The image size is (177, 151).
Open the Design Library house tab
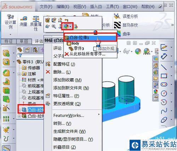(x=156, y=65)
